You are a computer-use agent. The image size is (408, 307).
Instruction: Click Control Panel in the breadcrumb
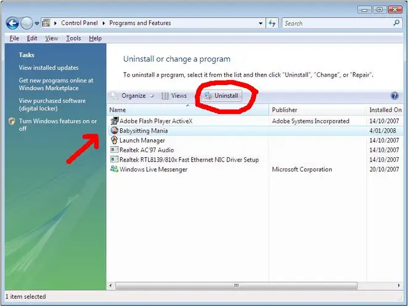click(x=80, y=23)
